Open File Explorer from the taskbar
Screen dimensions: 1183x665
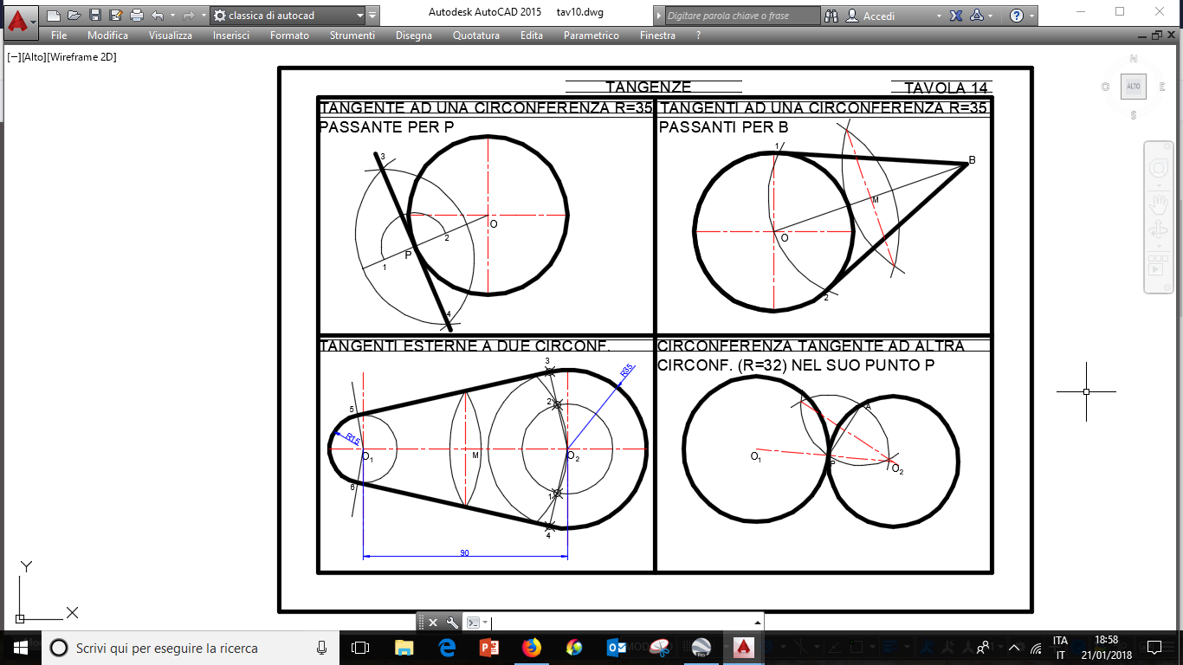[x=404, y=648]
